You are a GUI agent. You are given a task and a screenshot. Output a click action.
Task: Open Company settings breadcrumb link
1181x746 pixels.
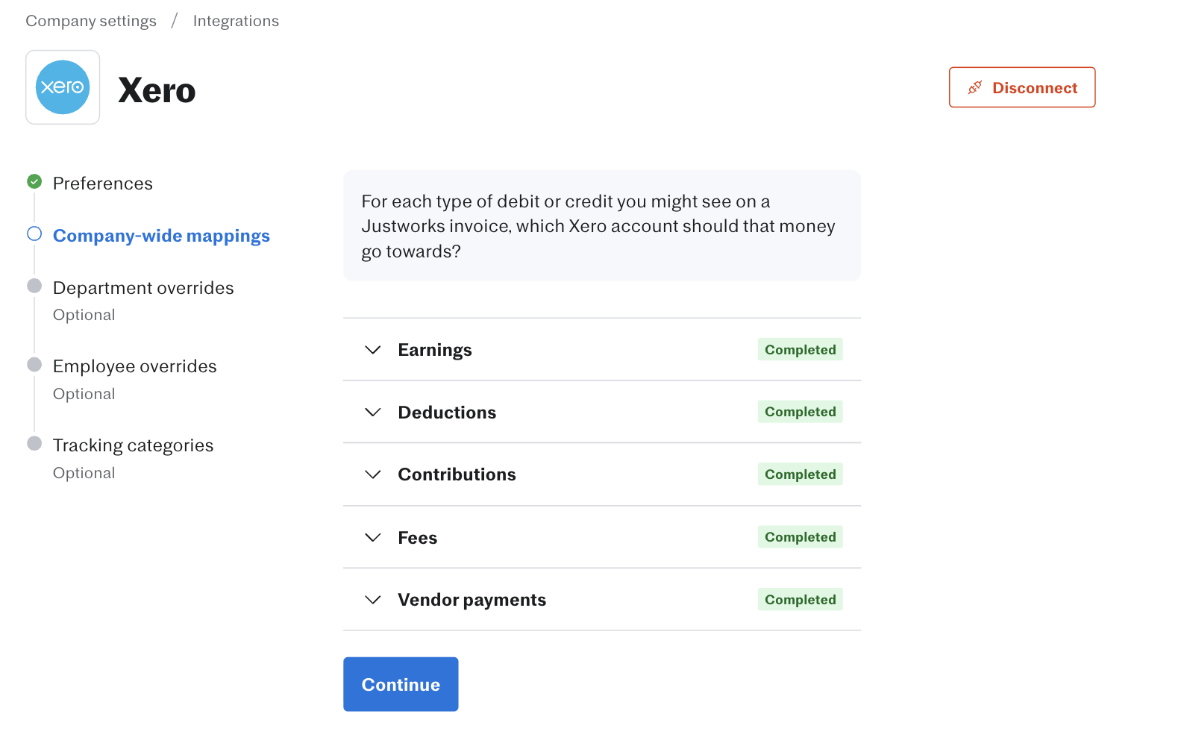[x=91, y=21]
